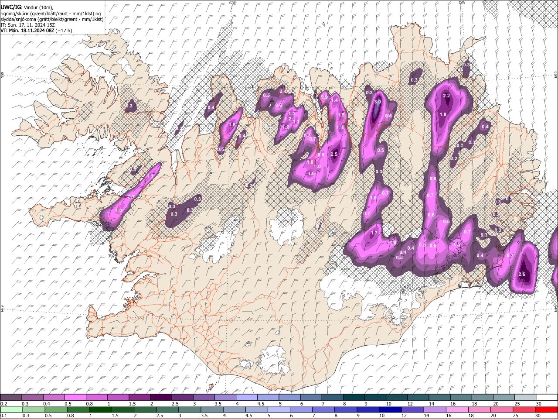Click the 2.2 value in the northeast snow band
This screenshot has width=558, height=419.
tap(446, 96)
